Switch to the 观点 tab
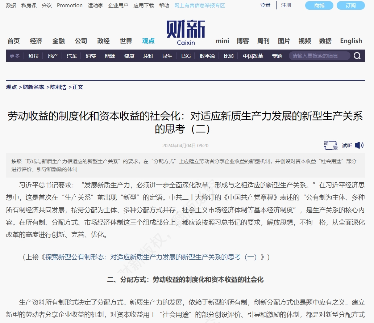Screen dimensions: 374x323 coord(148,41)
